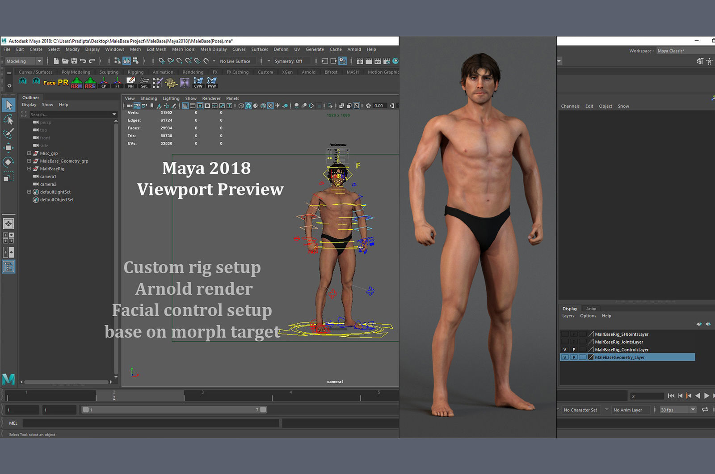This screenshot has width=715, height=474.
Task: Activate the Lasso select tool
Action: tap(8, 119)
